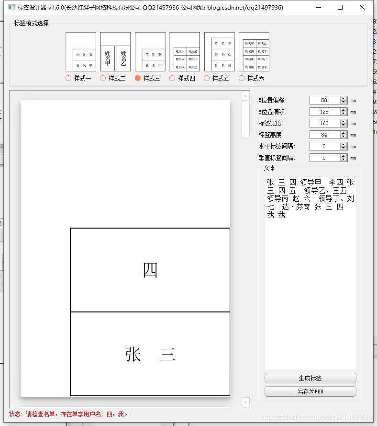Click the 生成标签 button
Image resolution: width=377 pixels, height=426 pixels.
pyautogui.click(x=310, y=378)
